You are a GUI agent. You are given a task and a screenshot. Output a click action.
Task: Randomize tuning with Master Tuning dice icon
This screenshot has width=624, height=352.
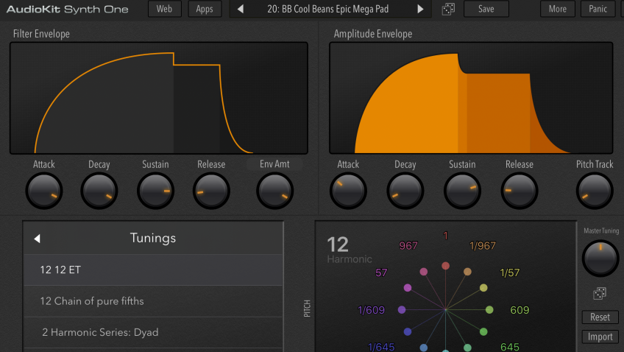(x=600, y=294)
